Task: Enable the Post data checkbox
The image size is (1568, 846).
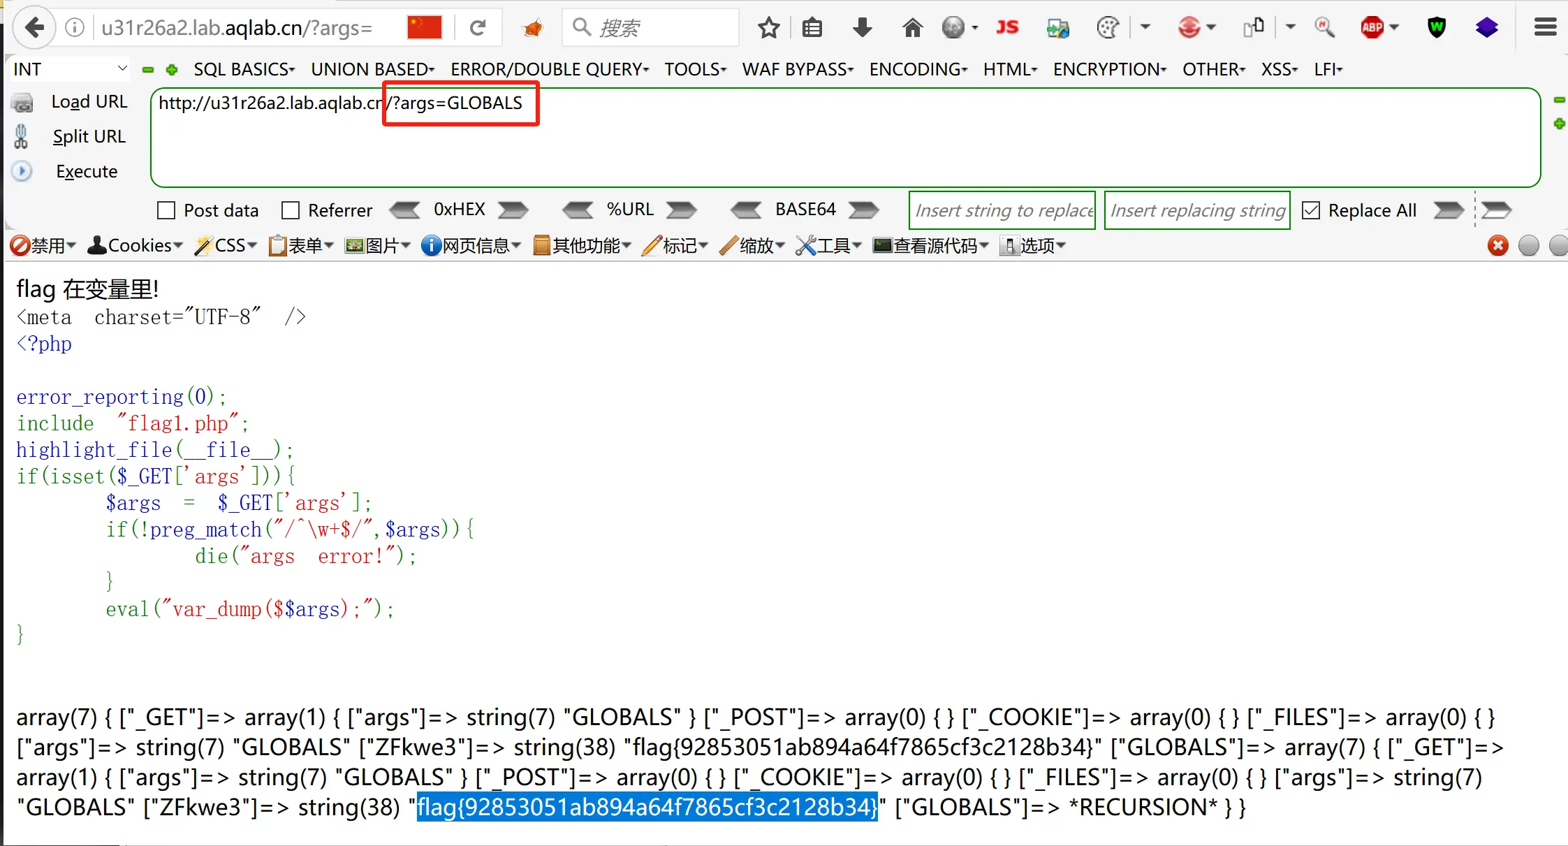Action: [x=166, y=210]
